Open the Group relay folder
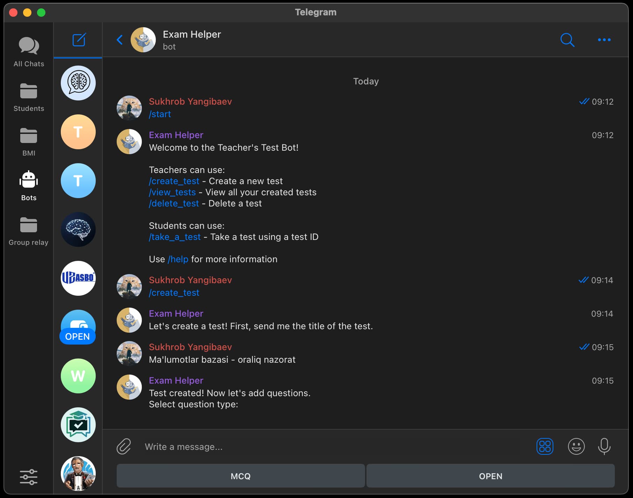Screen dimensions: 633x498 (29, 231)
